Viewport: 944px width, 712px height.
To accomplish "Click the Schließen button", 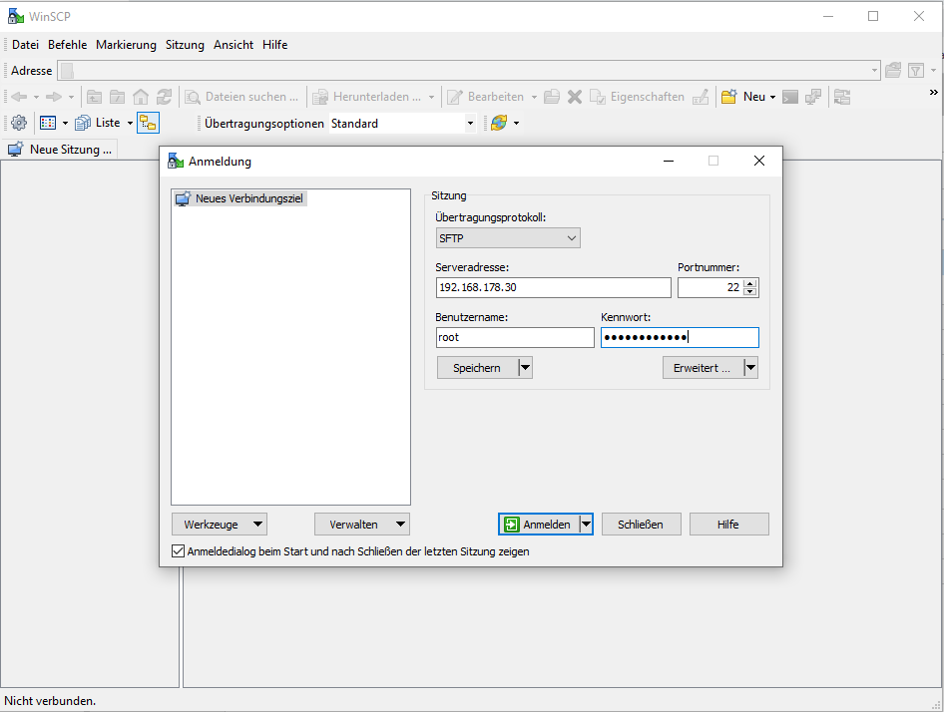I will click(x=641, y=525).
